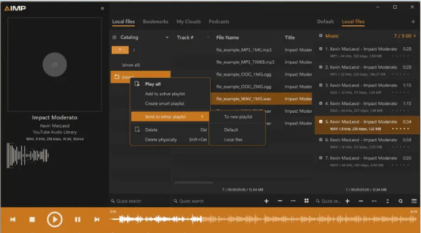Open Track # column filter dropdown

click(208, 37)
